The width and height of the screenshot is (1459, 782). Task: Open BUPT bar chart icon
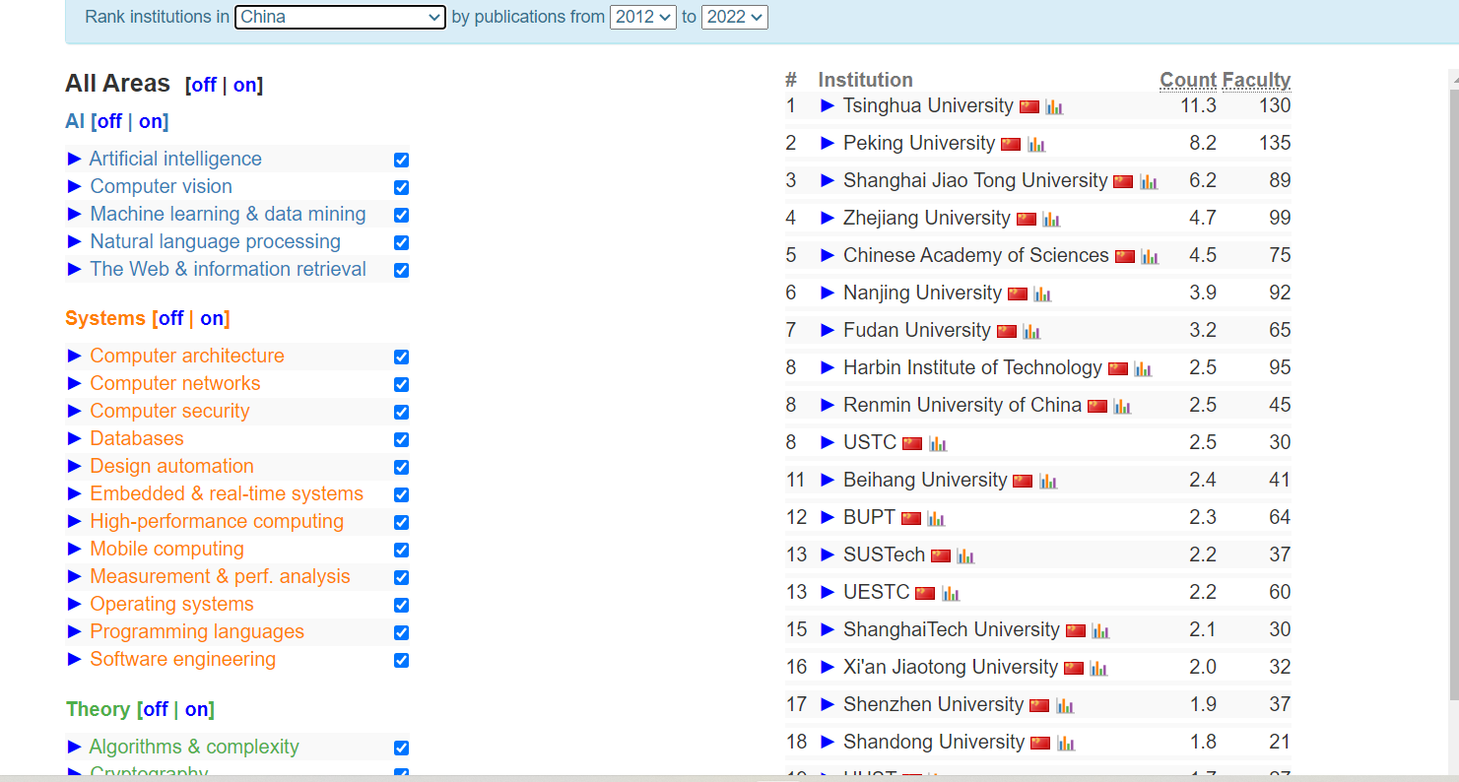936,519
